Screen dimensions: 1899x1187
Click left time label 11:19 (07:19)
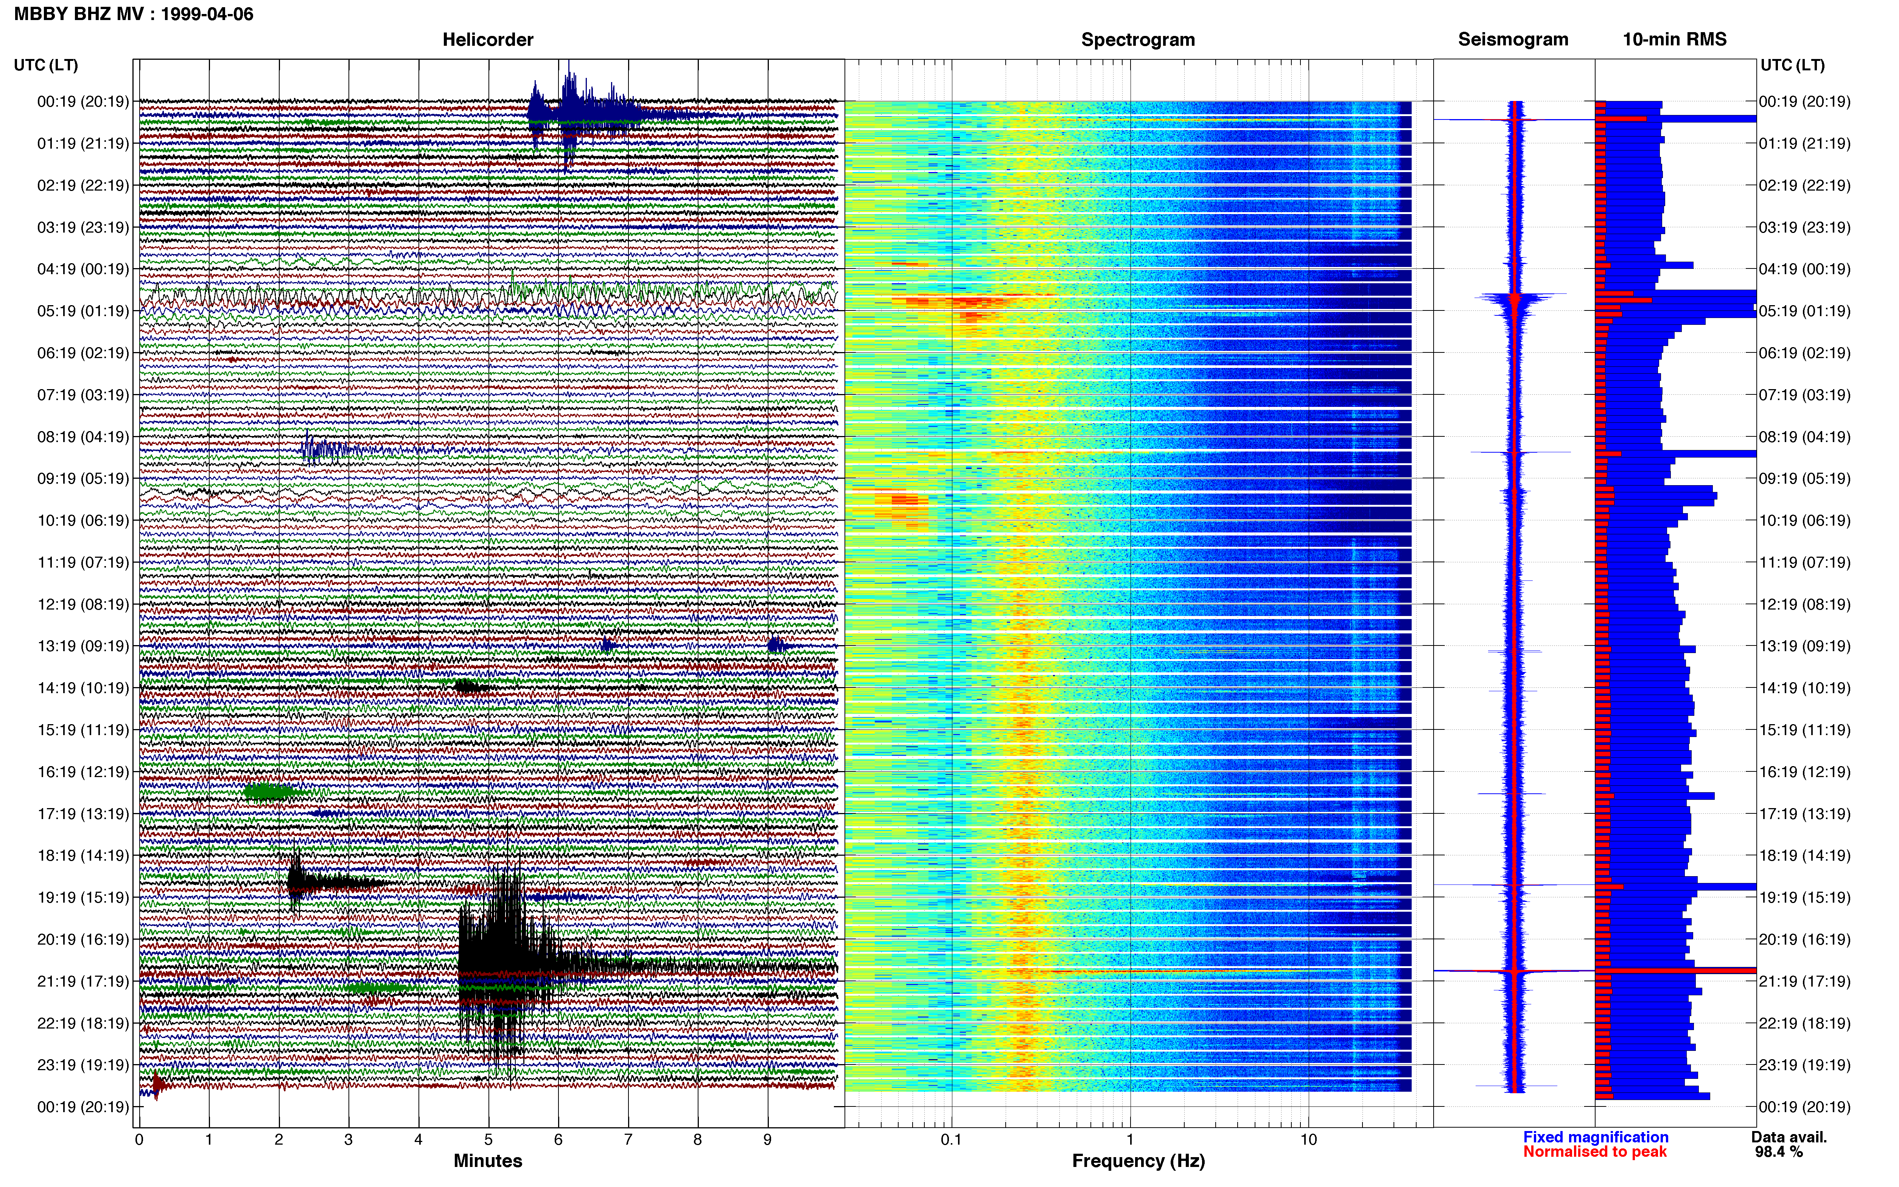83,562
